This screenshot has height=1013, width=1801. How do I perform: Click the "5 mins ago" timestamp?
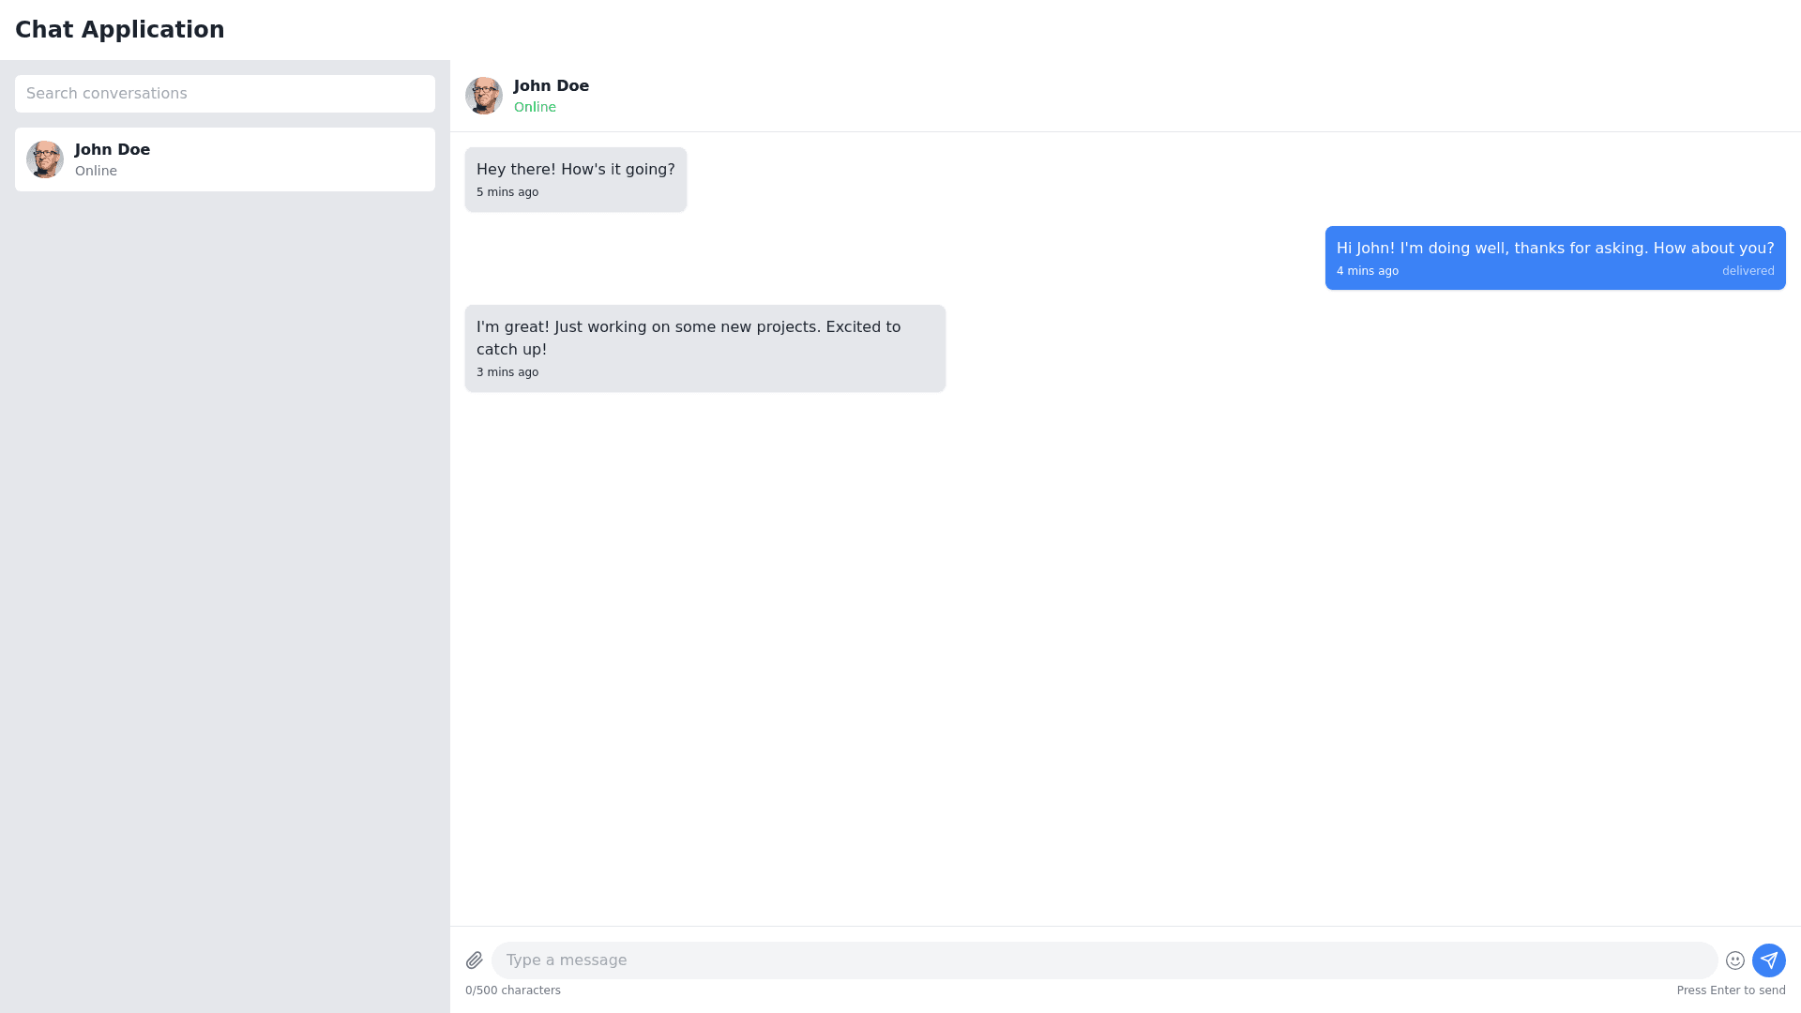point(507,192)
